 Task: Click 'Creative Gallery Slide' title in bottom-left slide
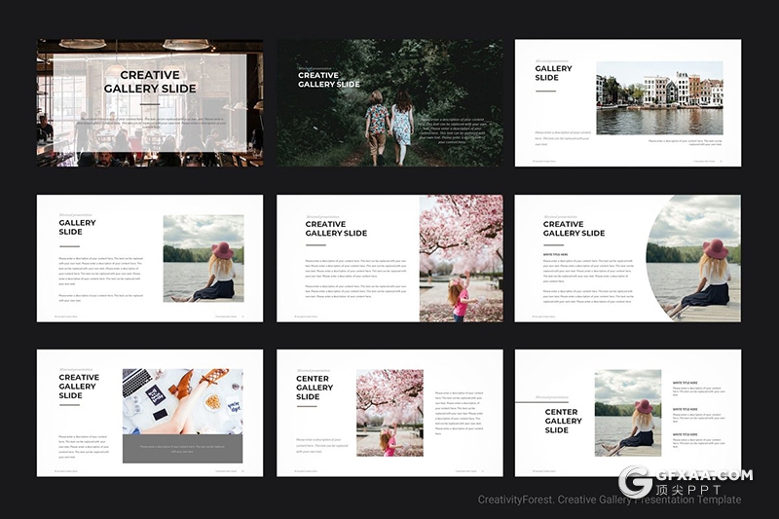click(x=79, y=387)
